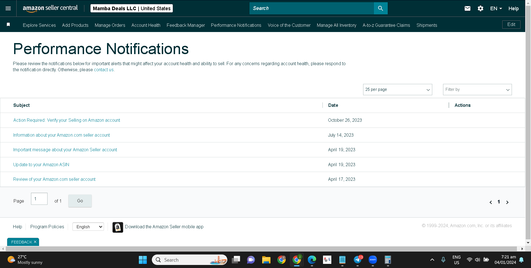Open the hamburger navigation menu
Image resolution: width=531 pixels, height=268 pixels.
(8, 9)
